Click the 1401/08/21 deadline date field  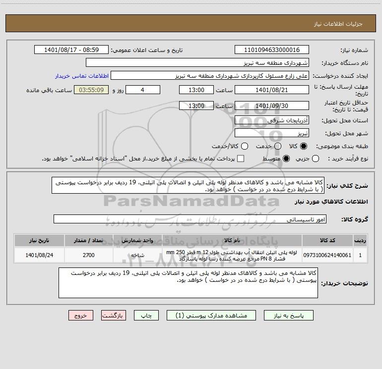pyautogui.click(x=272, y=90)
